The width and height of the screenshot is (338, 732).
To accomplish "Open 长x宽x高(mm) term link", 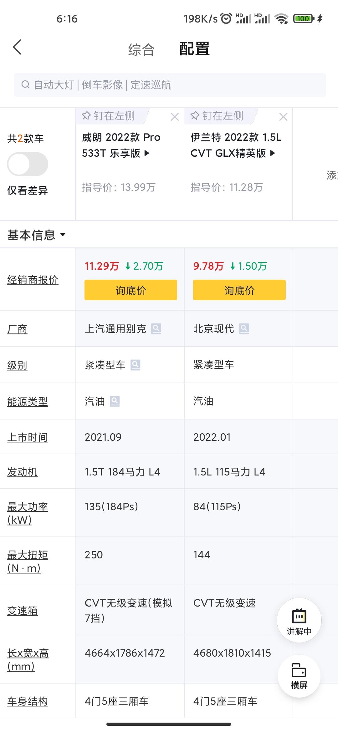I will (x=28, y=659).
